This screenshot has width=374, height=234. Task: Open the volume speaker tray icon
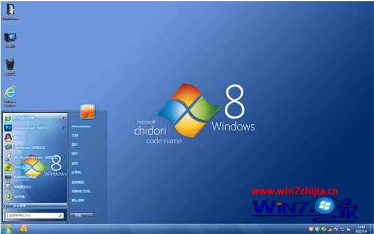348,229
